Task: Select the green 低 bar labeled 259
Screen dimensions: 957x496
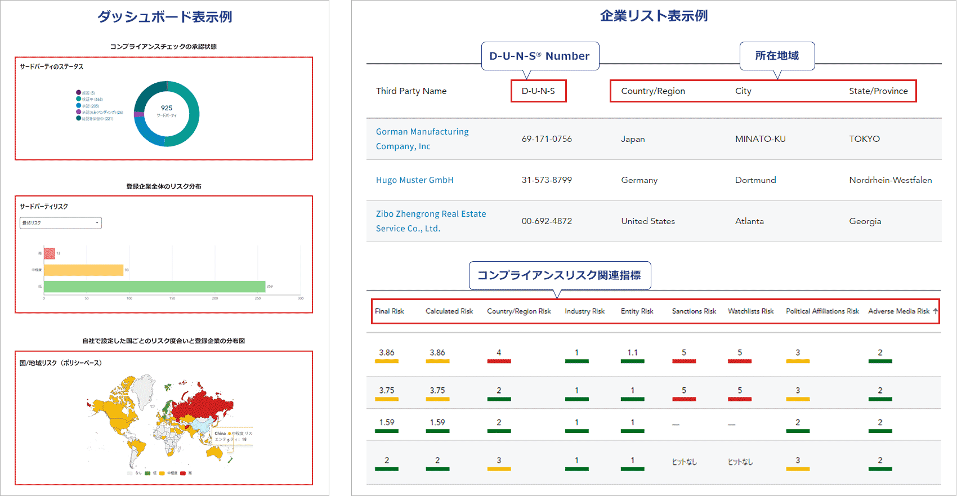Action: 154,287
